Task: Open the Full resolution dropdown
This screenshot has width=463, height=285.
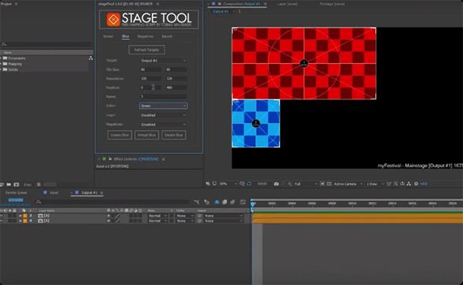Action: (306, 183)
